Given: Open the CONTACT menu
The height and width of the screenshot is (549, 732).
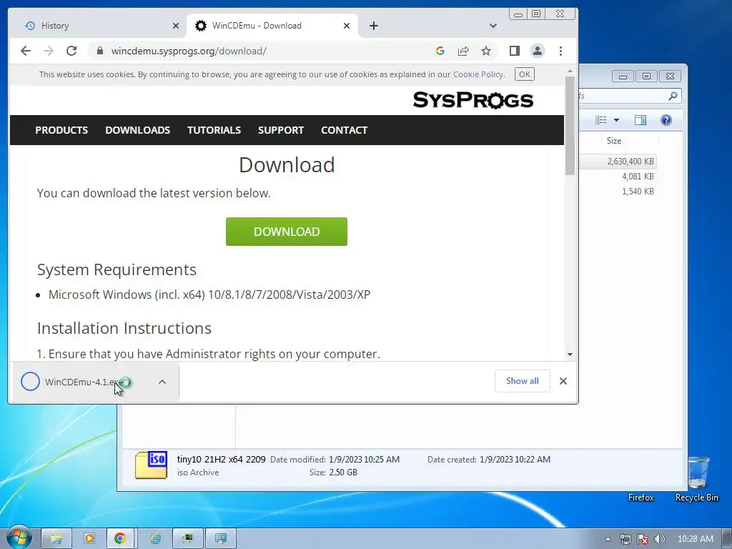Looking at the screenshot, I should 344,130.
